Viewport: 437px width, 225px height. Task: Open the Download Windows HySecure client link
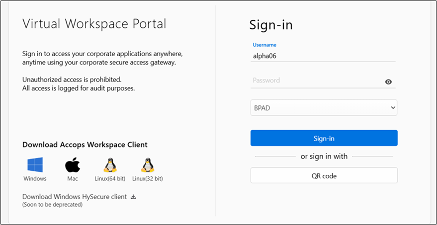[75, 197]
